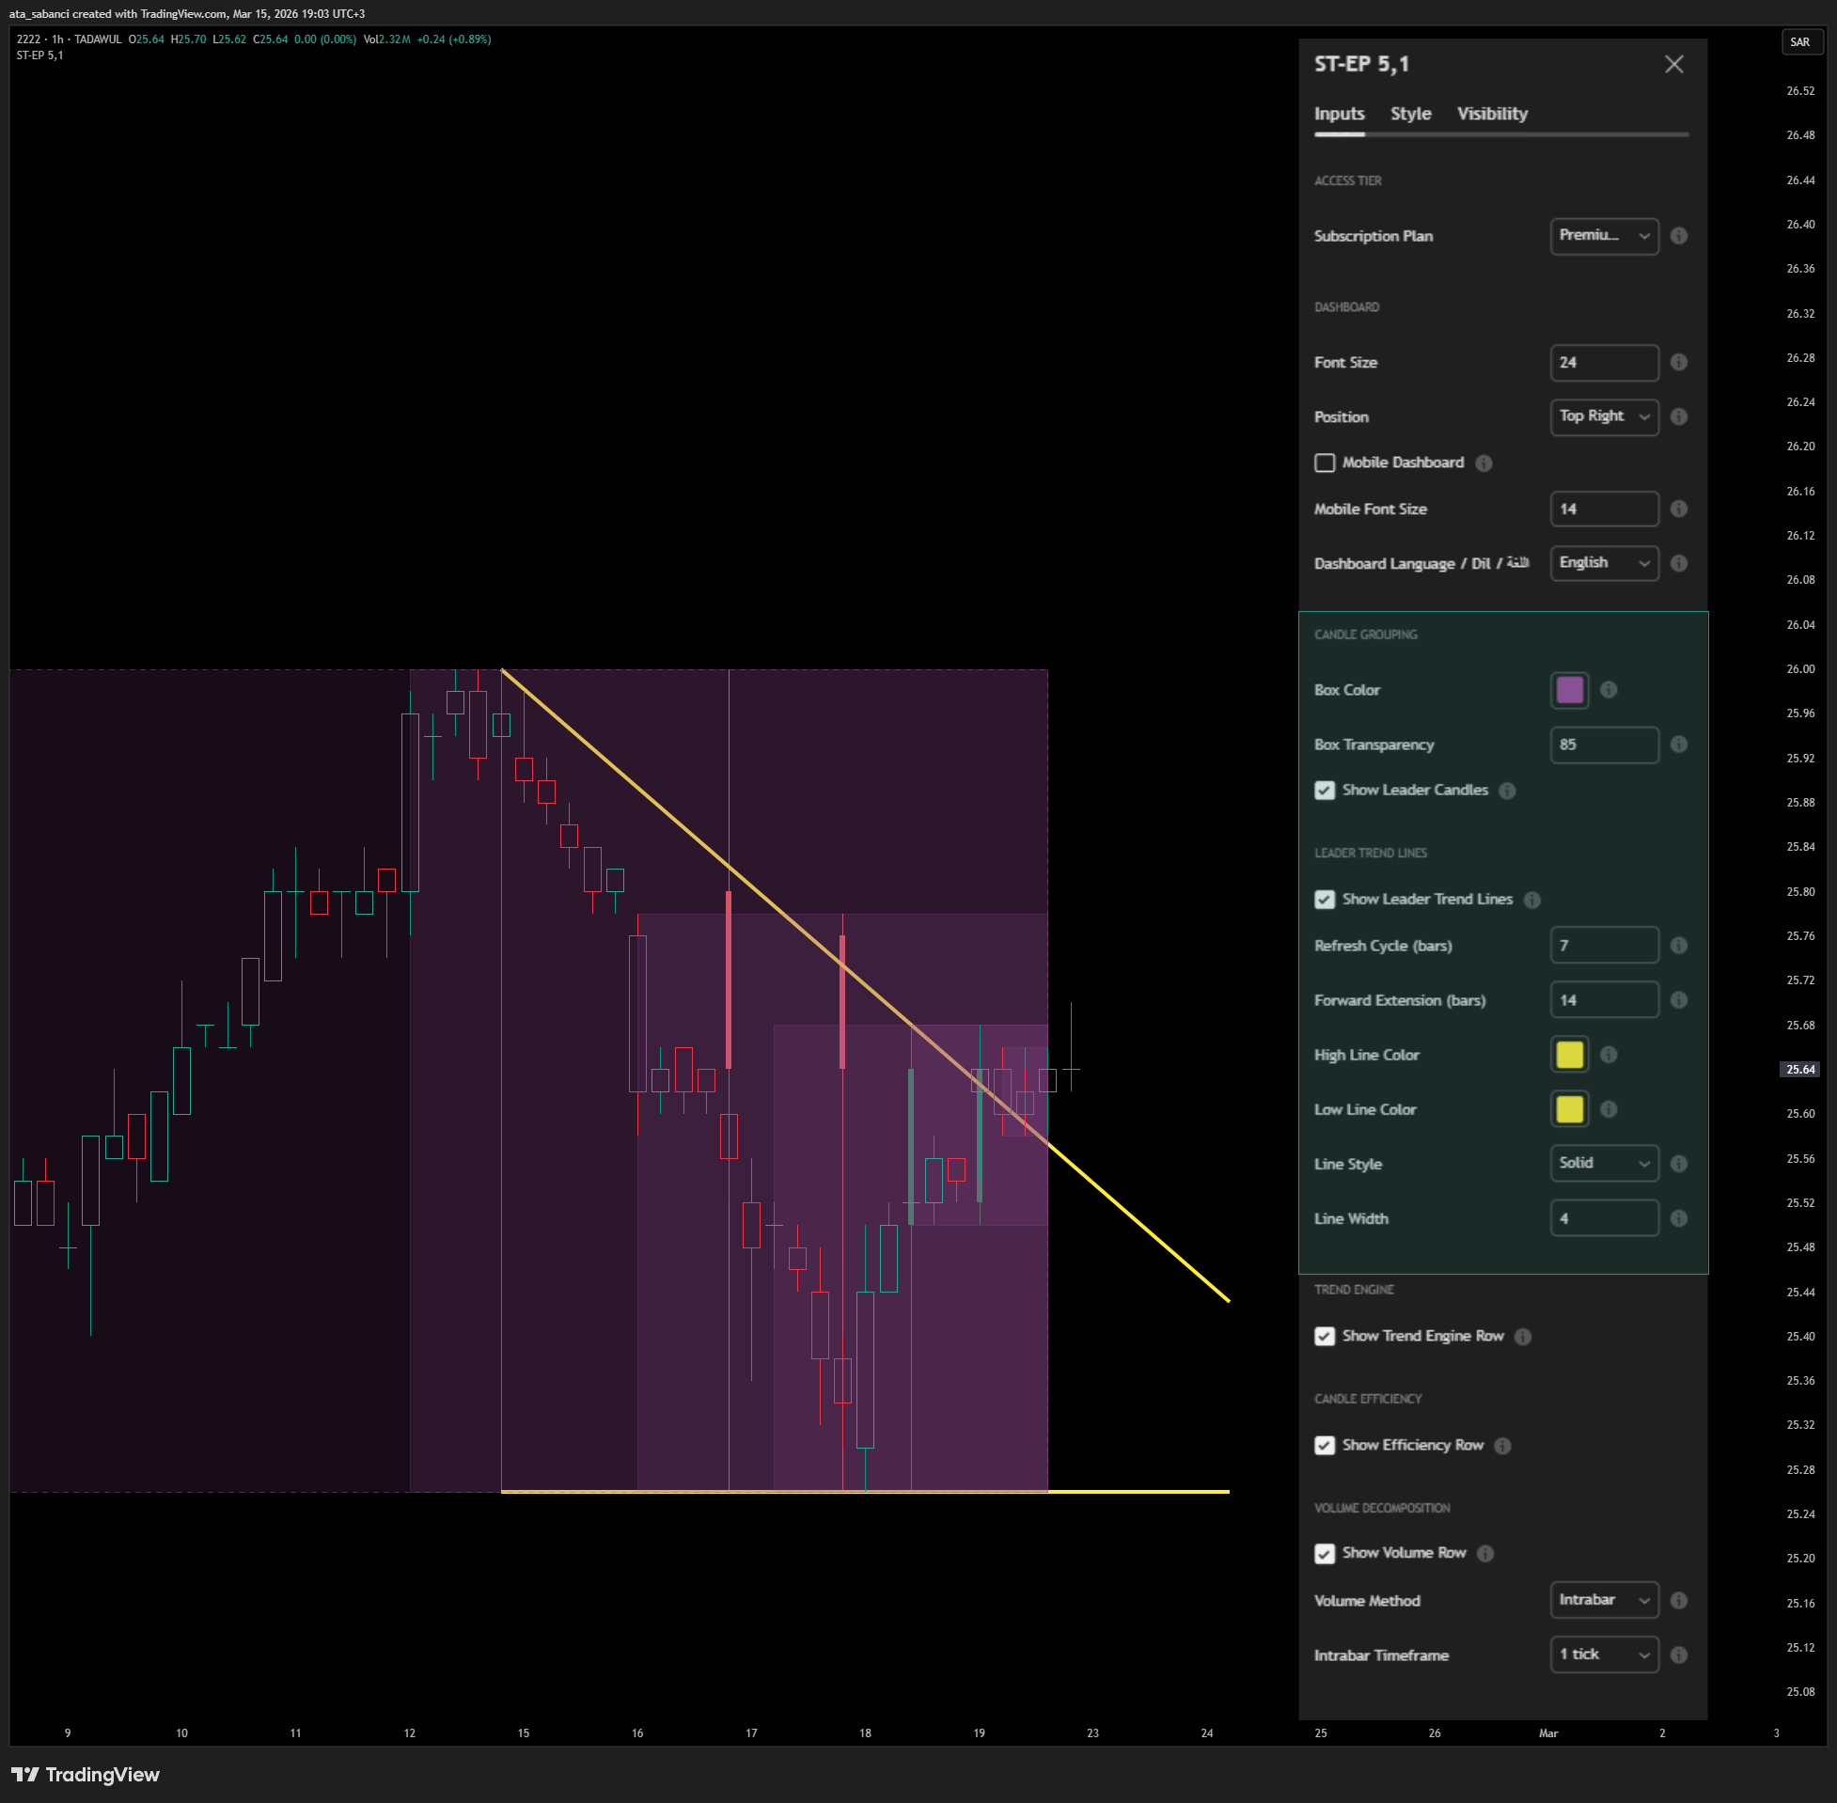Open the High Line Color swatch

pyautogui.click(x=1569, y=1054)
